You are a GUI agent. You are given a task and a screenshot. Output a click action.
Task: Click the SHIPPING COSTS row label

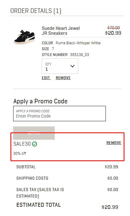tap(32, 178)
